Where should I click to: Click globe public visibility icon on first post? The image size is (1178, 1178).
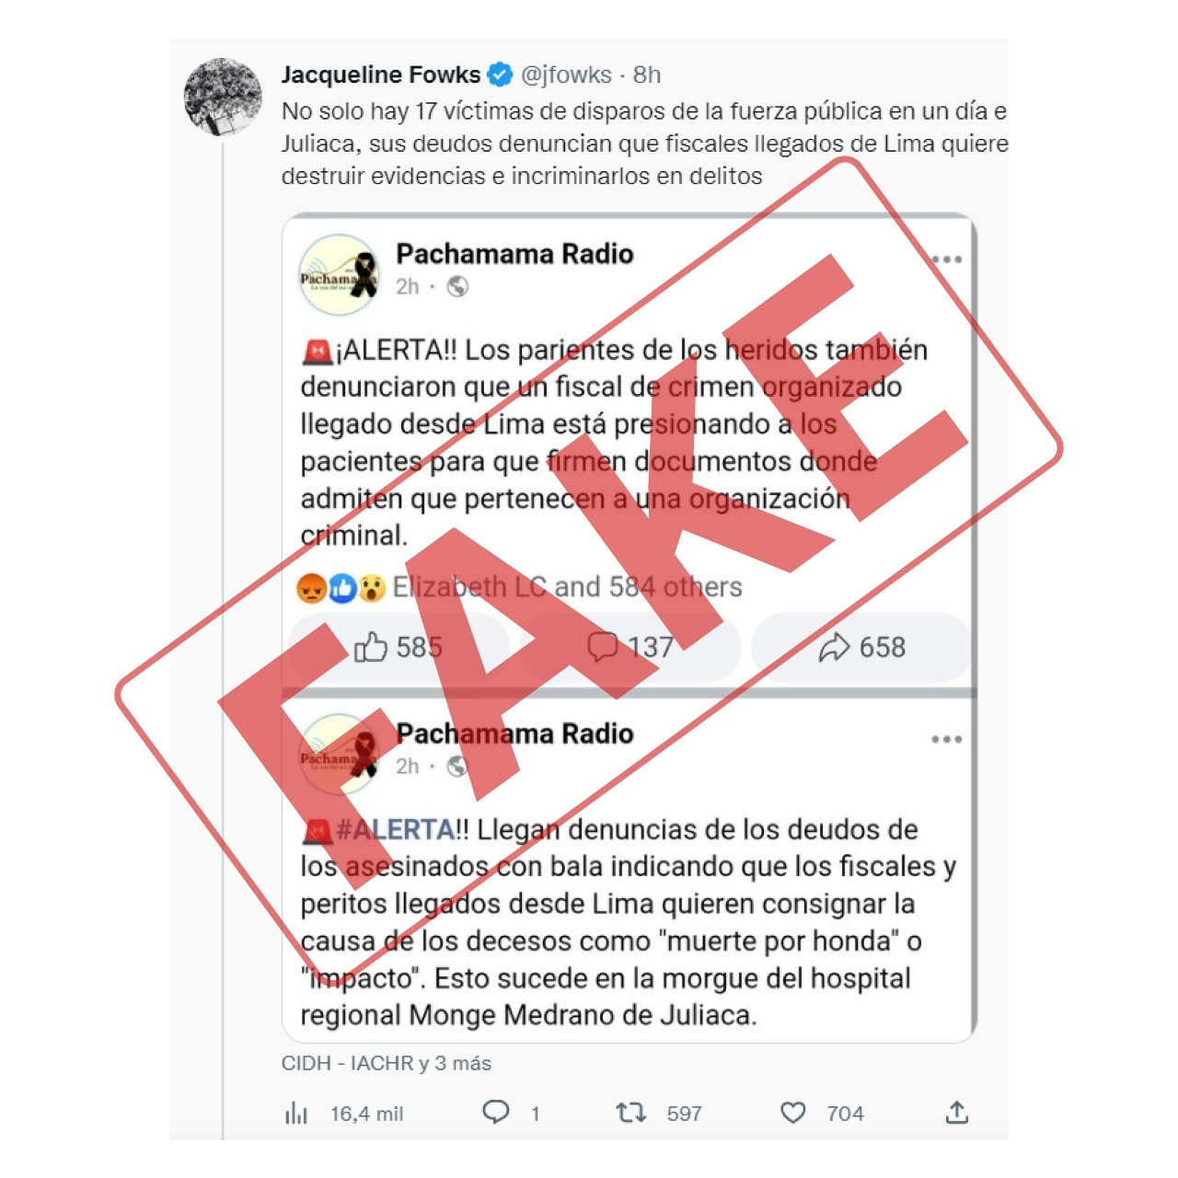point(457,287)
